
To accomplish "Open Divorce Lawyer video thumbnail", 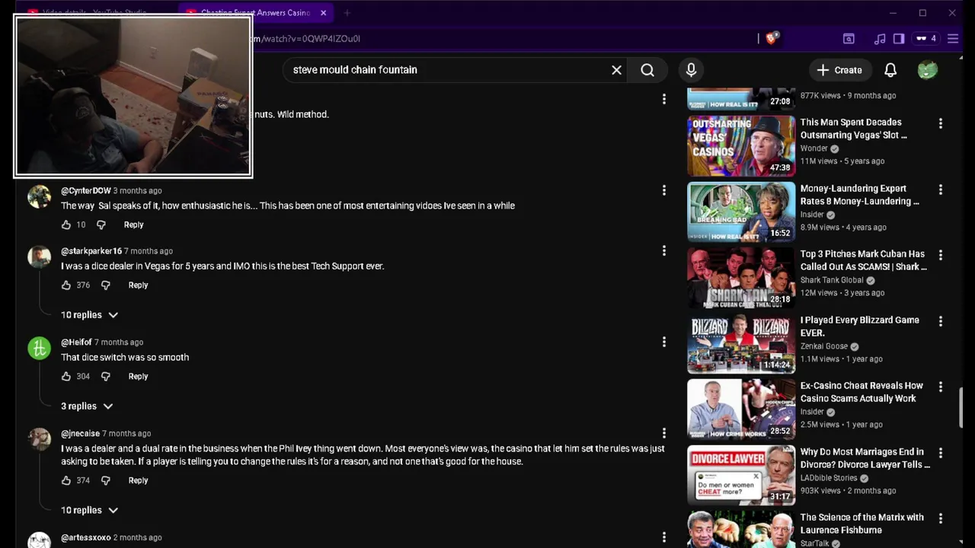I will pyautogui.click(x=741, y=475).
